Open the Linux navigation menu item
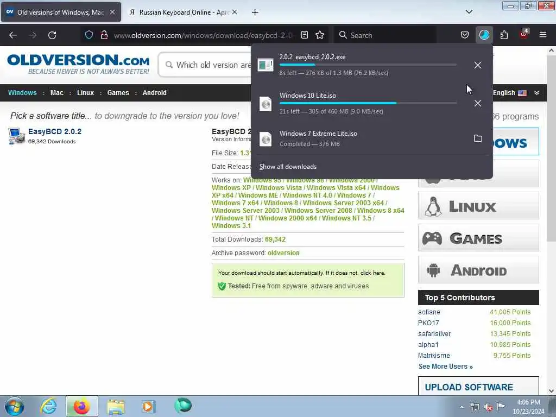This screenshot has height=417, width=556. coord(85,92)
